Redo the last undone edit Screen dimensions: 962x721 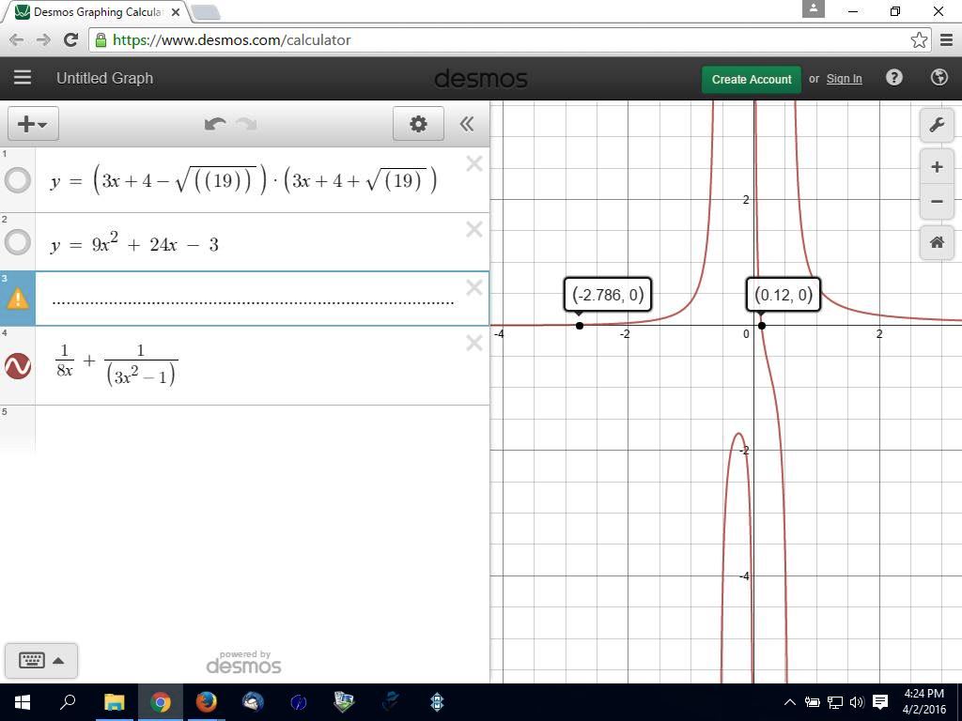click(247, 125)
